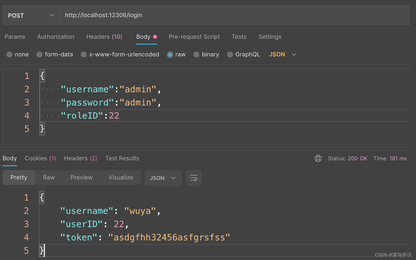This screenshot has width=416, height=260.
Task: Select the raw body radio option
Action: 170,55
